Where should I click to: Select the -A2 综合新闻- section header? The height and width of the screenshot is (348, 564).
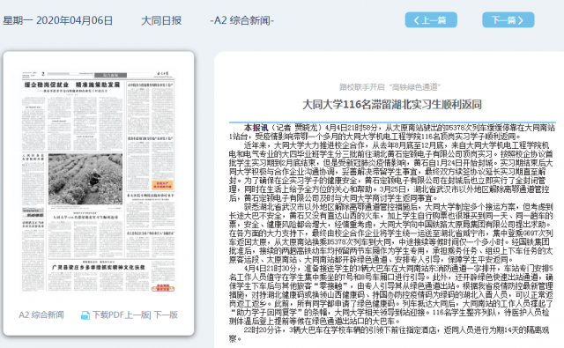242,20
